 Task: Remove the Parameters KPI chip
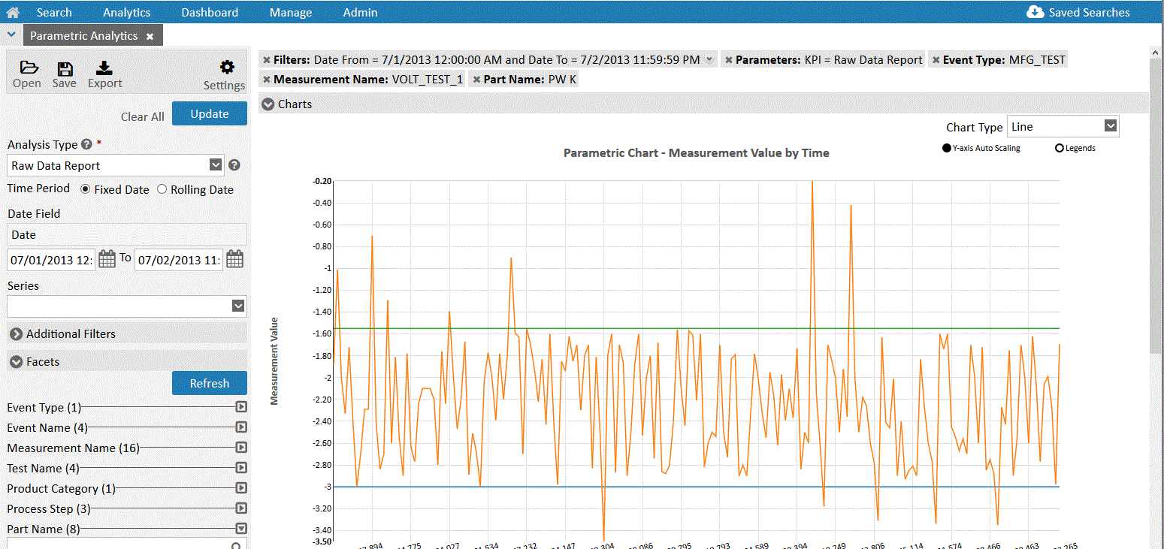[728, 59]
